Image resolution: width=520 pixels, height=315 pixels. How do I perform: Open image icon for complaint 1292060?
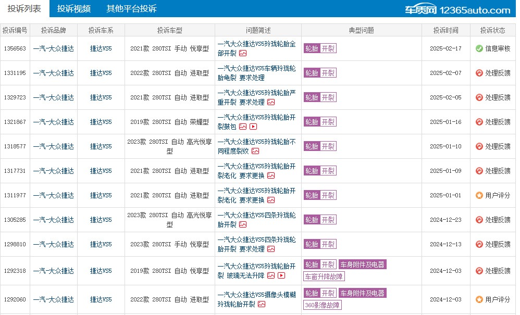pos(262,304)
